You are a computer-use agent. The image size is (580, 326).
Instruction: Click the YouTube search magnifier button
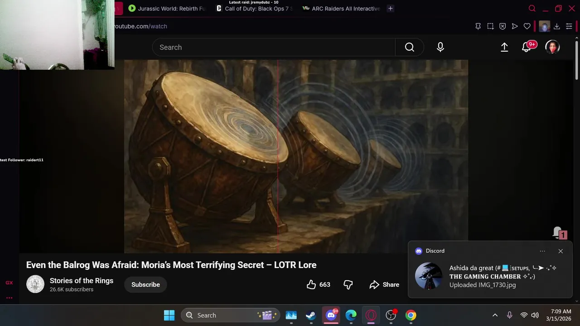pos(410,47)
